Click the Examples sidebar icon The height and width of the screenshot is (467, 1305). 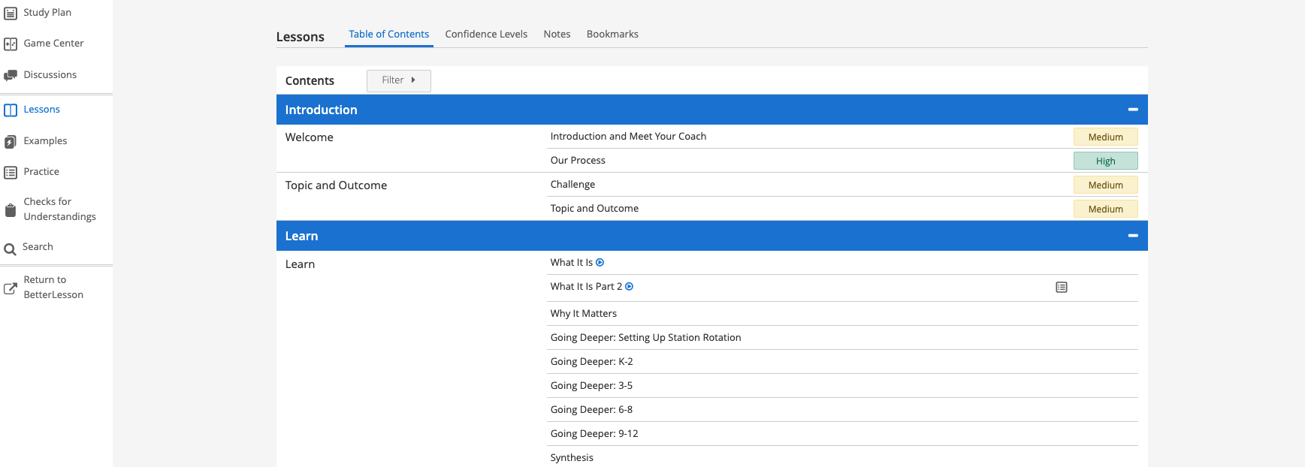coord(11,142)
